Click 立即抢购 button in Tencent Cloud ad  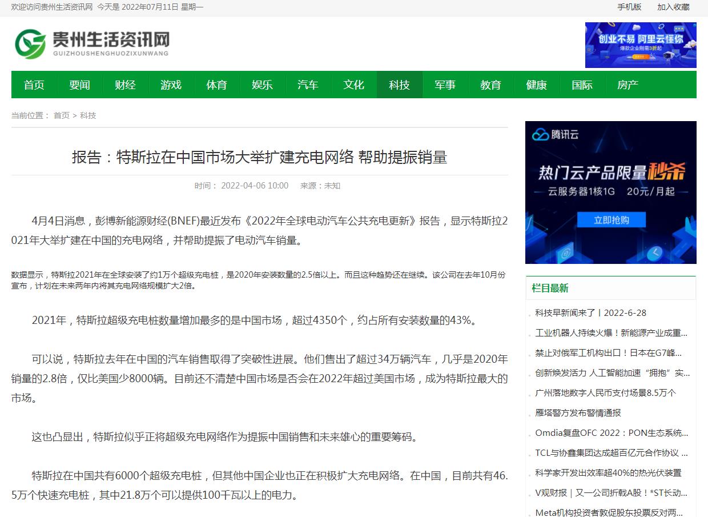(x=611, y=220)
